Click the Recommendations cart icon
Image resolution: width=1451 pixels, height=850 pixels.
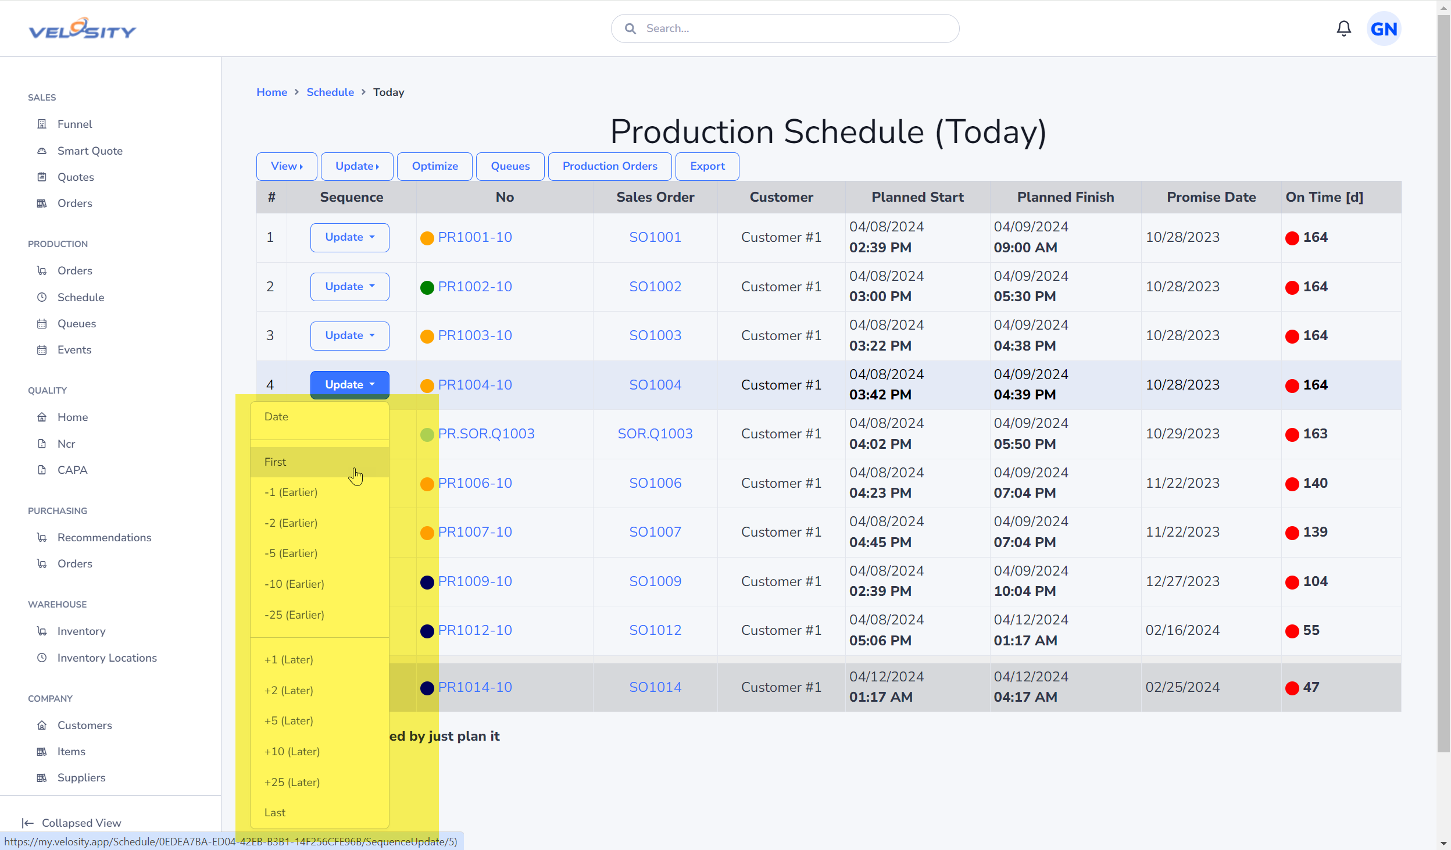(x=42, y=537)
